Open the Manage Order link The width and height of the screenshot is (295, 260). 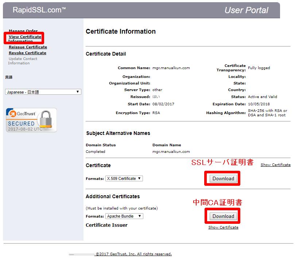pyautogui.click(x=23, y=31)
